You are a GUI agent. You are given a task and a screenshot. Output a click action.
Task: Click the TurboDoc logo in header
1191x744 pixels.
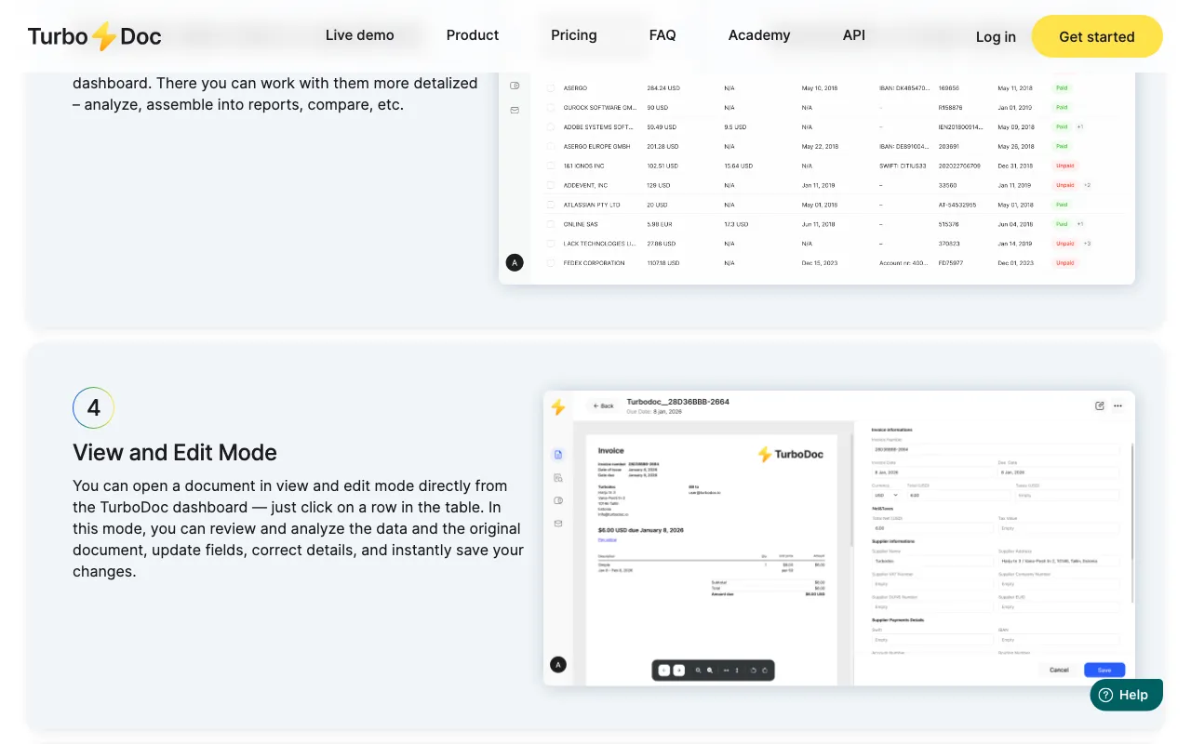tap(94, 37)
